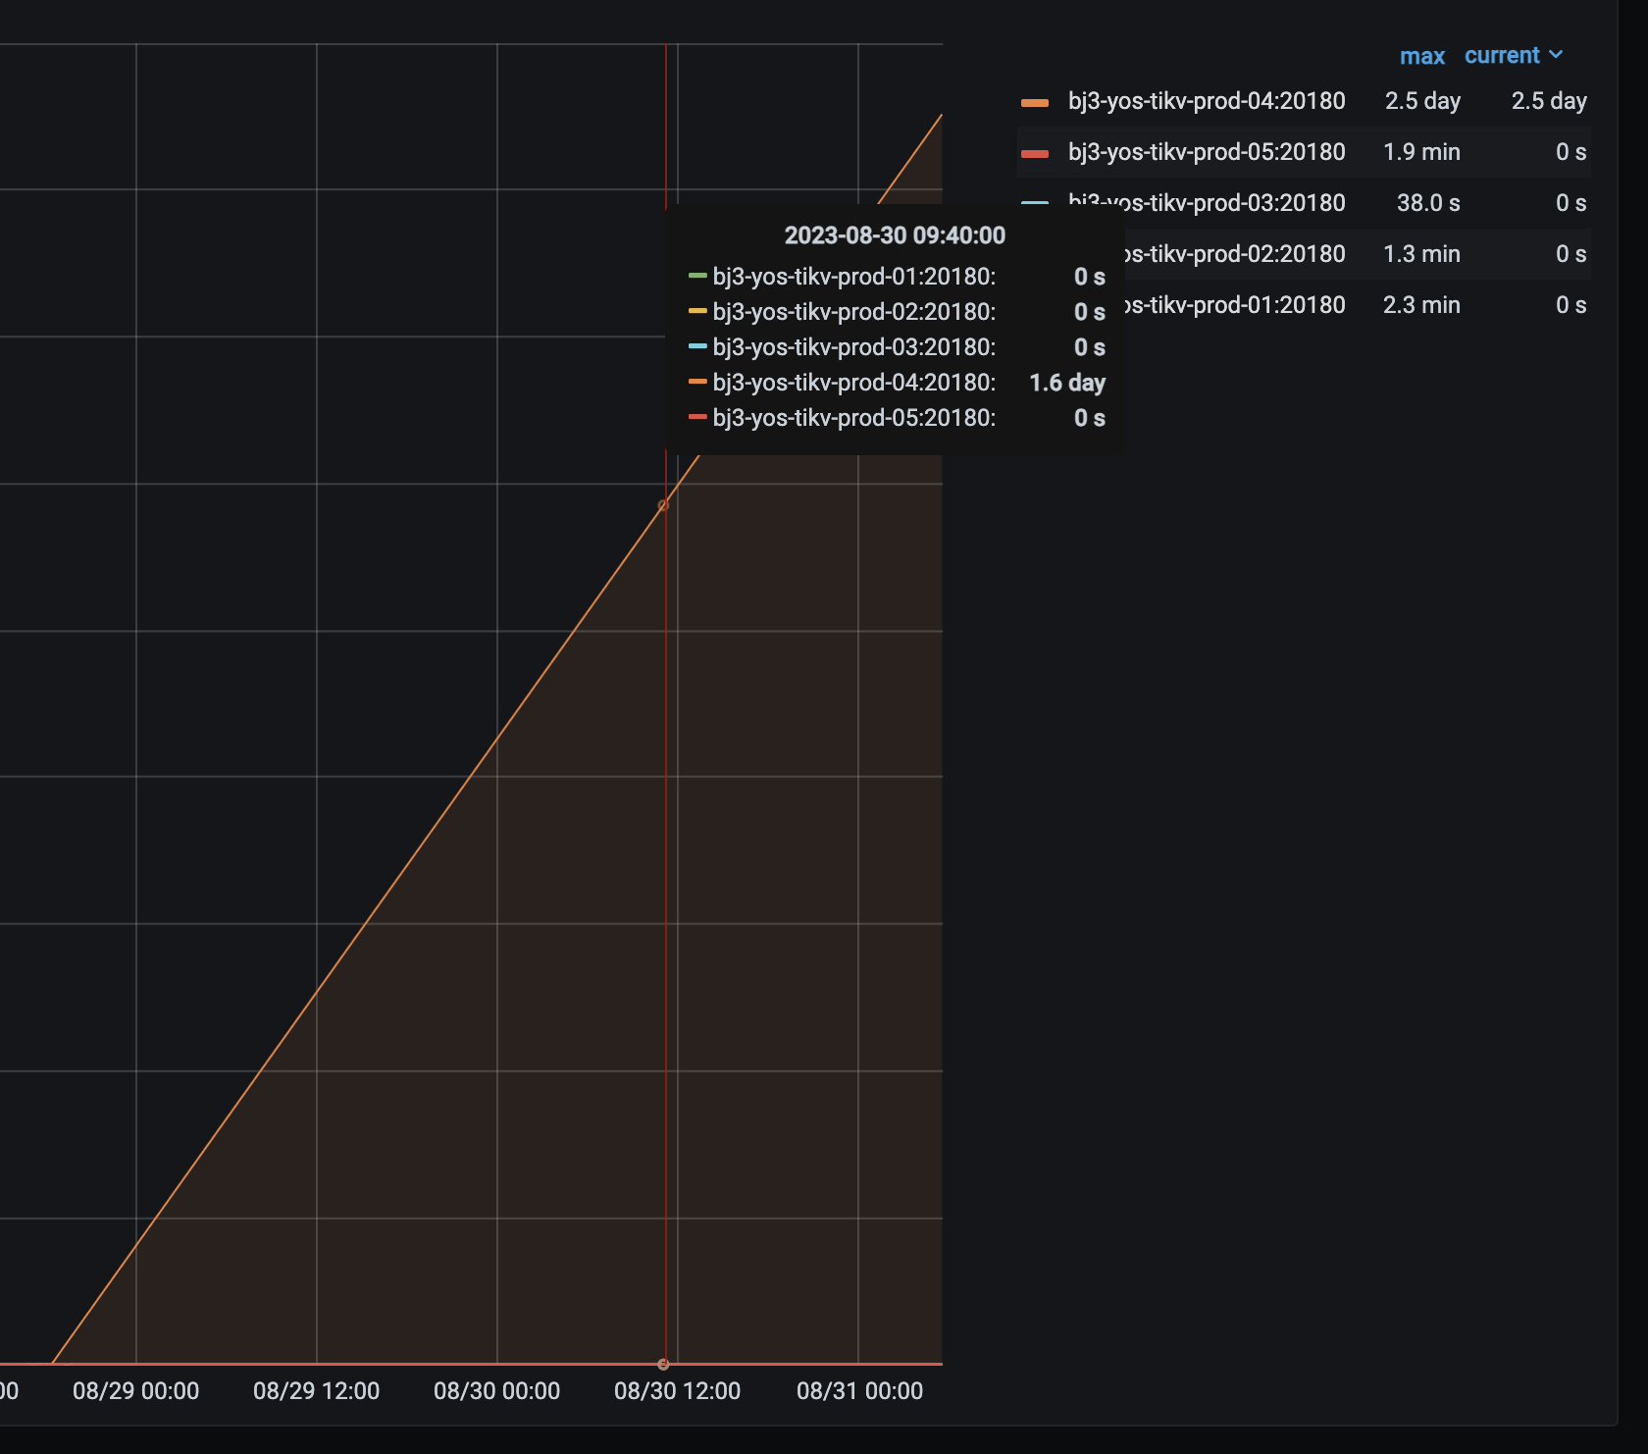Toggle the prod-03:20180 series in the legend
The image size is (1648, 1454).
[x=1236, y=203]
